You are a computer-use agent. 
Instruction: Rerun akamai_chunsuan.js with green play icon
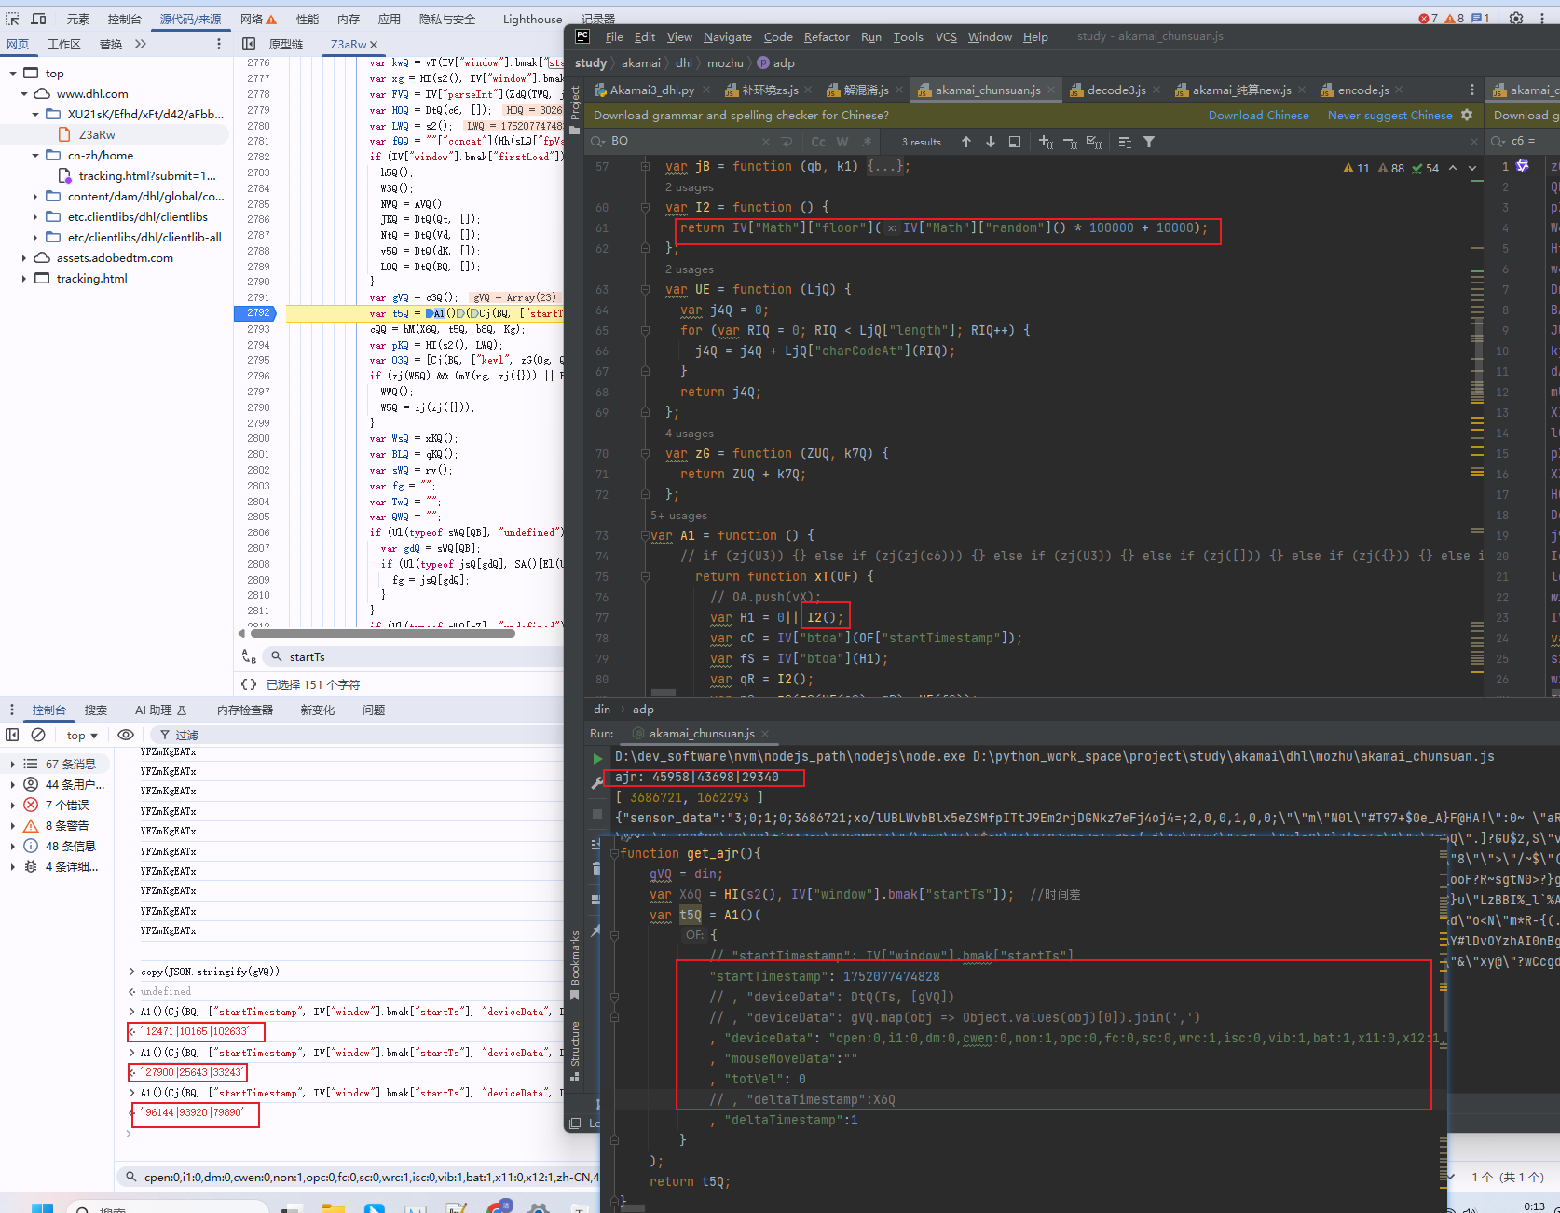coord(597,758)
